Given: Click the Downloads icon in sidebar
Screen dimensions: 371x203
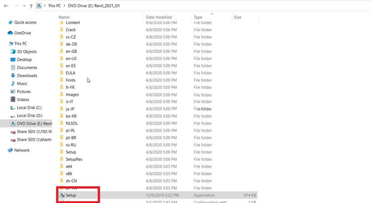Looking at the screenshot, I should pos(13,75).
